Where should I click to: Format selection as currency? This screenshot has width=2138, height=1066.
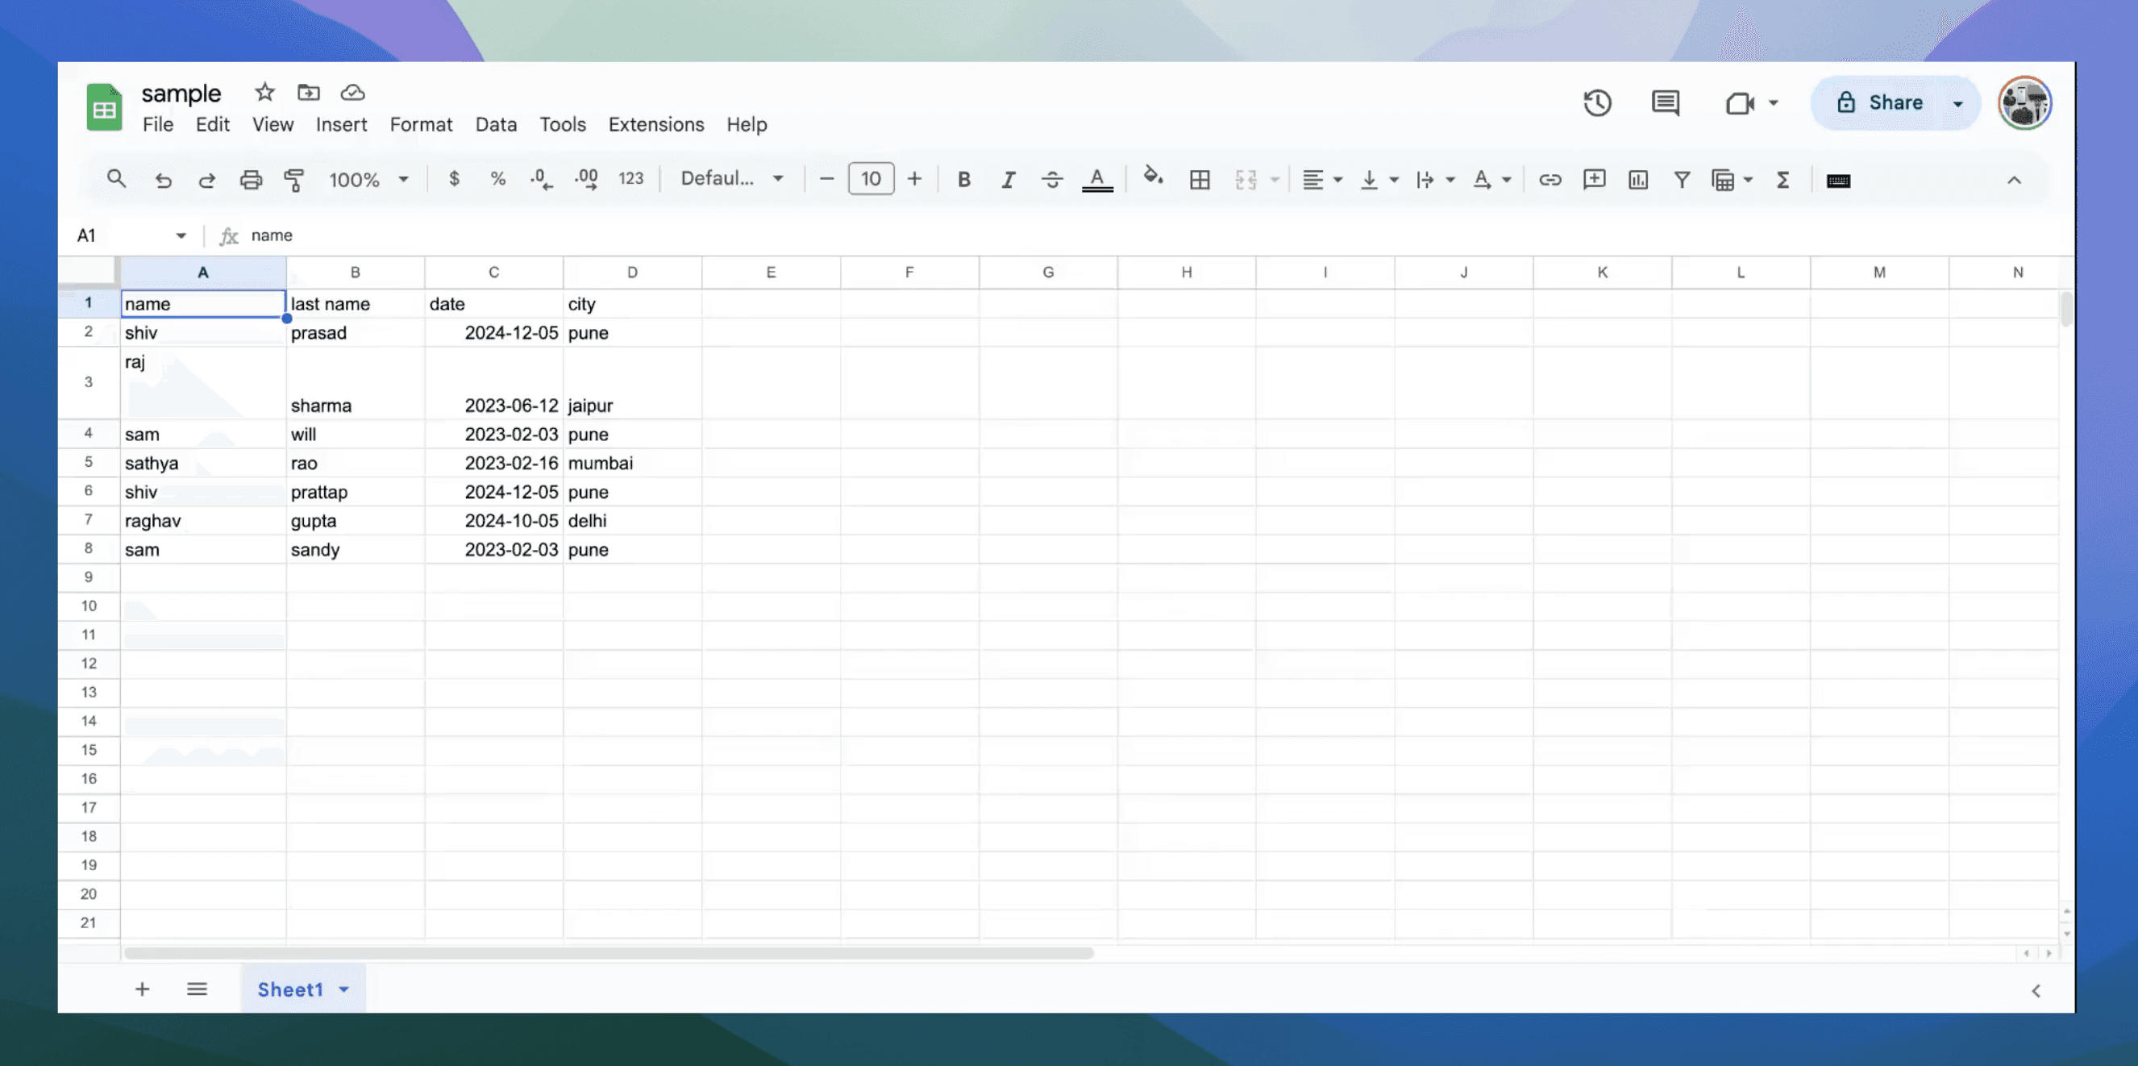[453, 178]
